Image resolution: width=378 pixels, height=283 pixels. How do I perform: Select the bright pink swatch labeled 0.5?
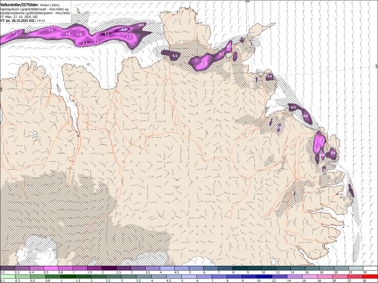(x=51, y=268)
